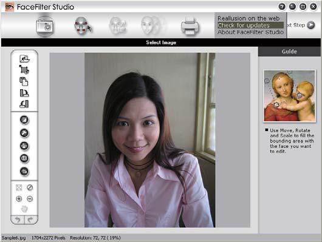Click the balance scale round button
Viewport: 322px width, 242px height.
pyautogui.click(x=24, y=146)
